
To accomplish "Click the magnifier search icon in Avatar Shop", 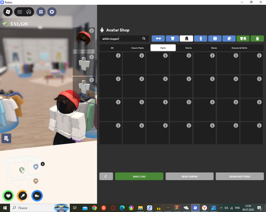I will (x=144, y=39).
